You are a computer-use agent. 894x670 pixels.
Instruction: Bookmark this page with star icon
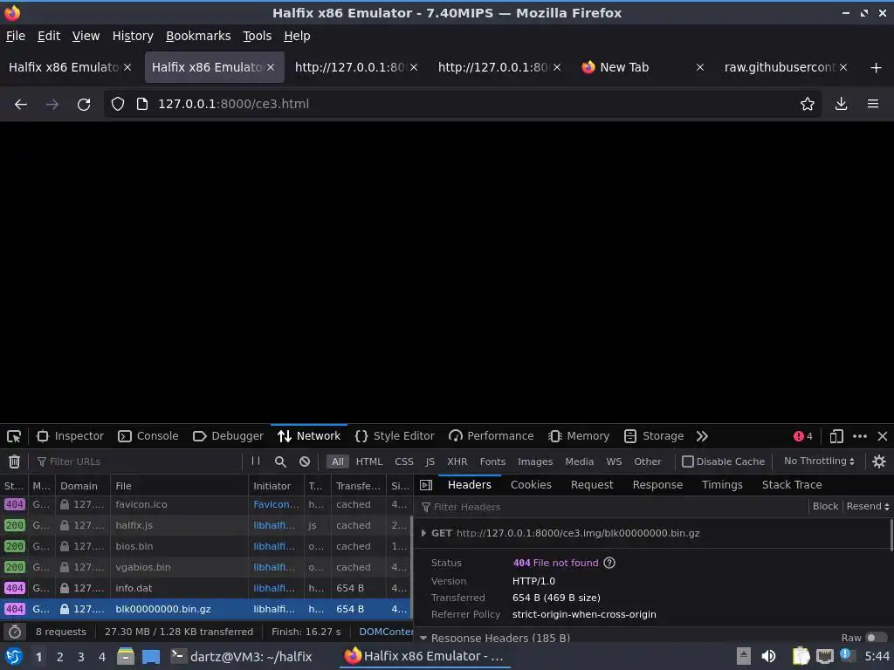(x=807, y=104)
